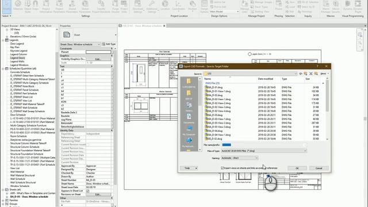This screenshot has width=368, height=207.
Task: Open Global Parameters
Action: coord(85,6)
